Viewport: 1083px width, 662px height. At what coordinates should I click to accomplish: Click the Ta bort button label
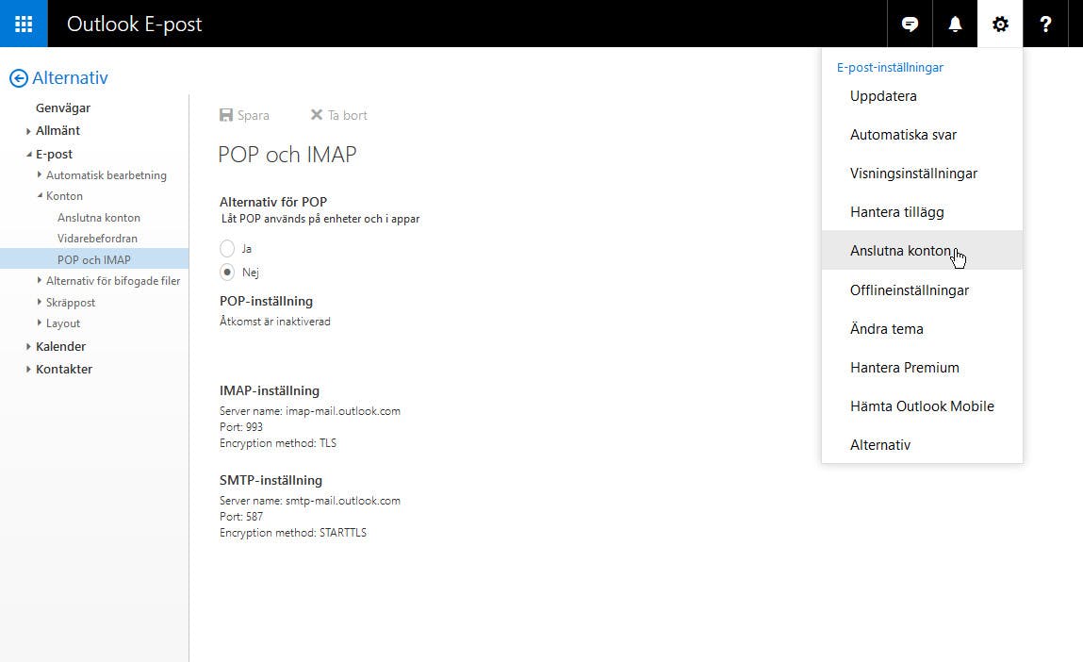348,115
